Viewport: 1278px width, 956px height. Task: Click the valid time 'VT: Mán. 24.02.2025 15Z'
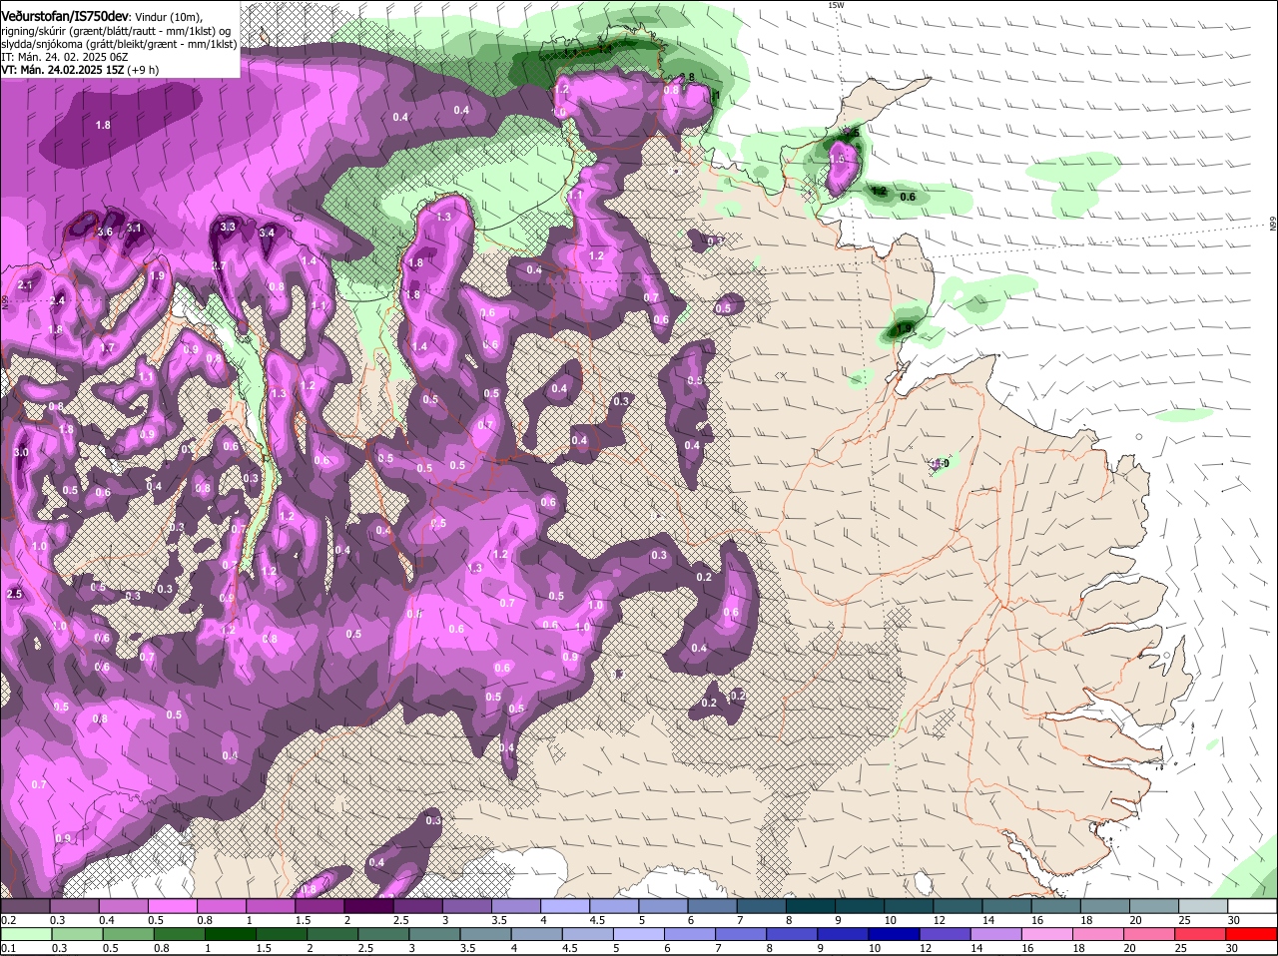tap(62, 70)
